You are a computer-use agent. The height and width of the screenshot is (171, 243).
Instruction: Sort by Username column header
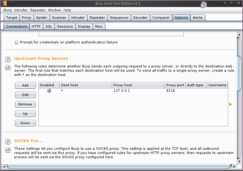click(217, 85)
